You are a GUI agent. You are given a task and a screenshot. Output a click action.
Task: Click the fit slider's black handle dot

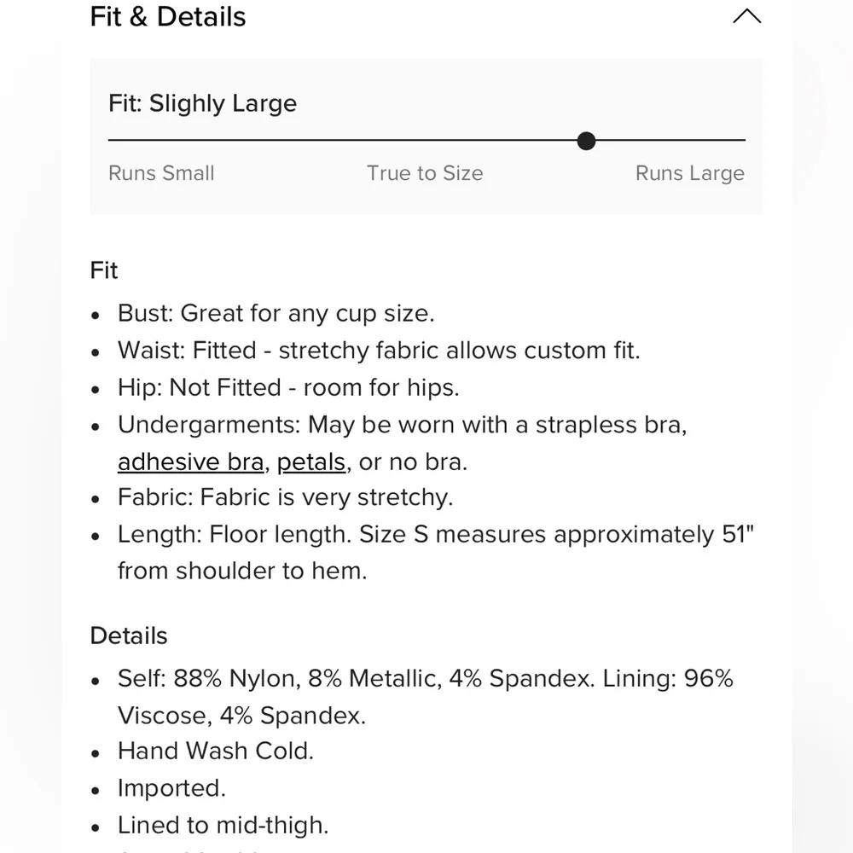tap(586, 141)
